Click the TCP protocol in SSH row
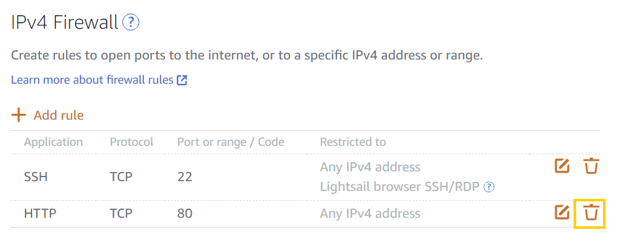 pos(121,177)
